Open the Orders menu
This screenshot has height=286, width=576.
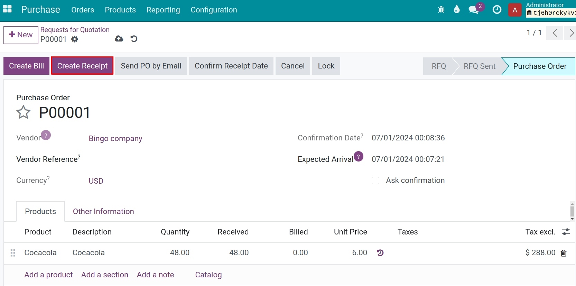pyautogui.click(x=83, y=10)
